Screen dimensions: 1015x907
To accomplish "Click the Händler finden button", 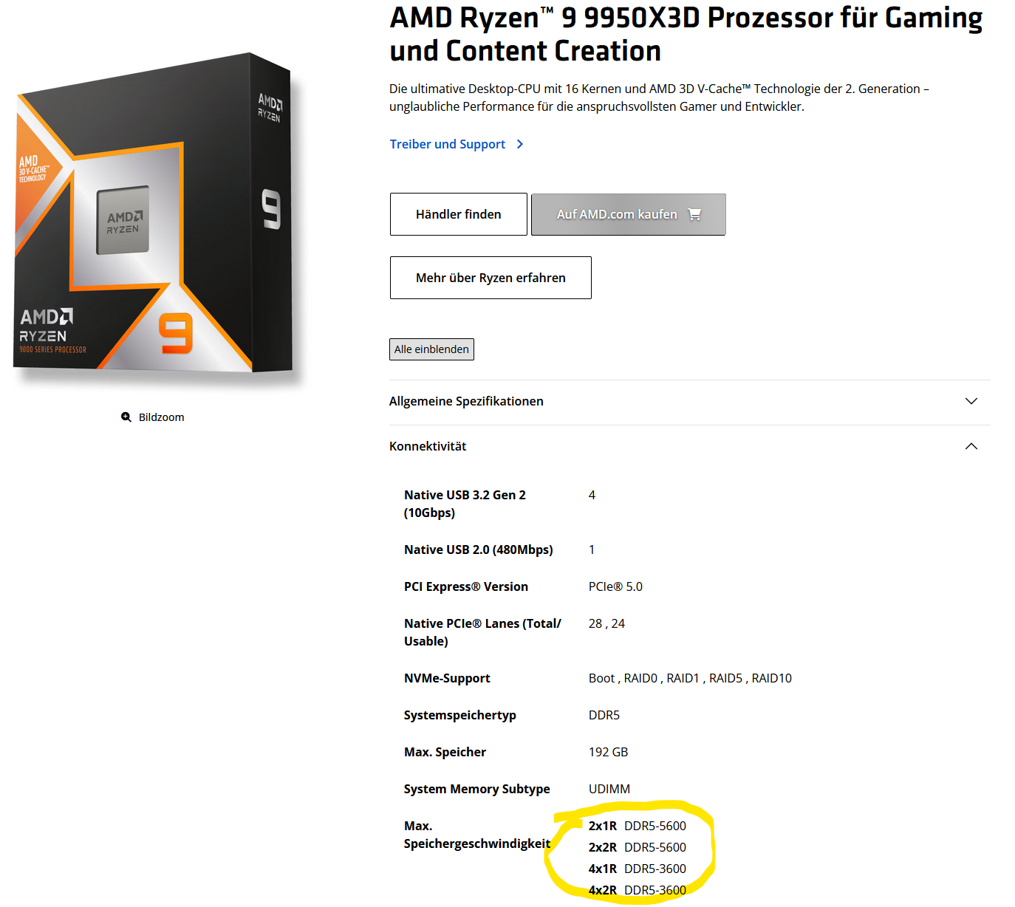I will (459, 214).
